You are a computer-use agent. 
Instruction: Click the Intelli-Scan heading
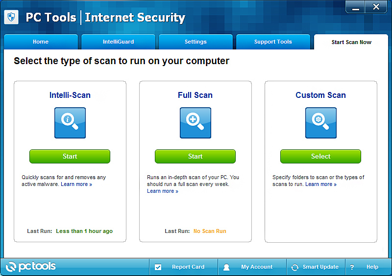point(70,95)
